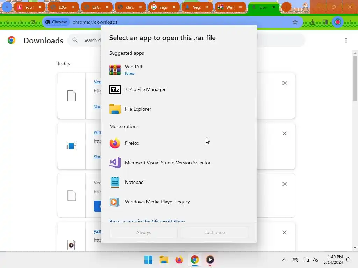Open Chrome's three-dot menu in toolbar
Image resolution: width=358 pixels, height=268 pixels.
coord(350,22)
